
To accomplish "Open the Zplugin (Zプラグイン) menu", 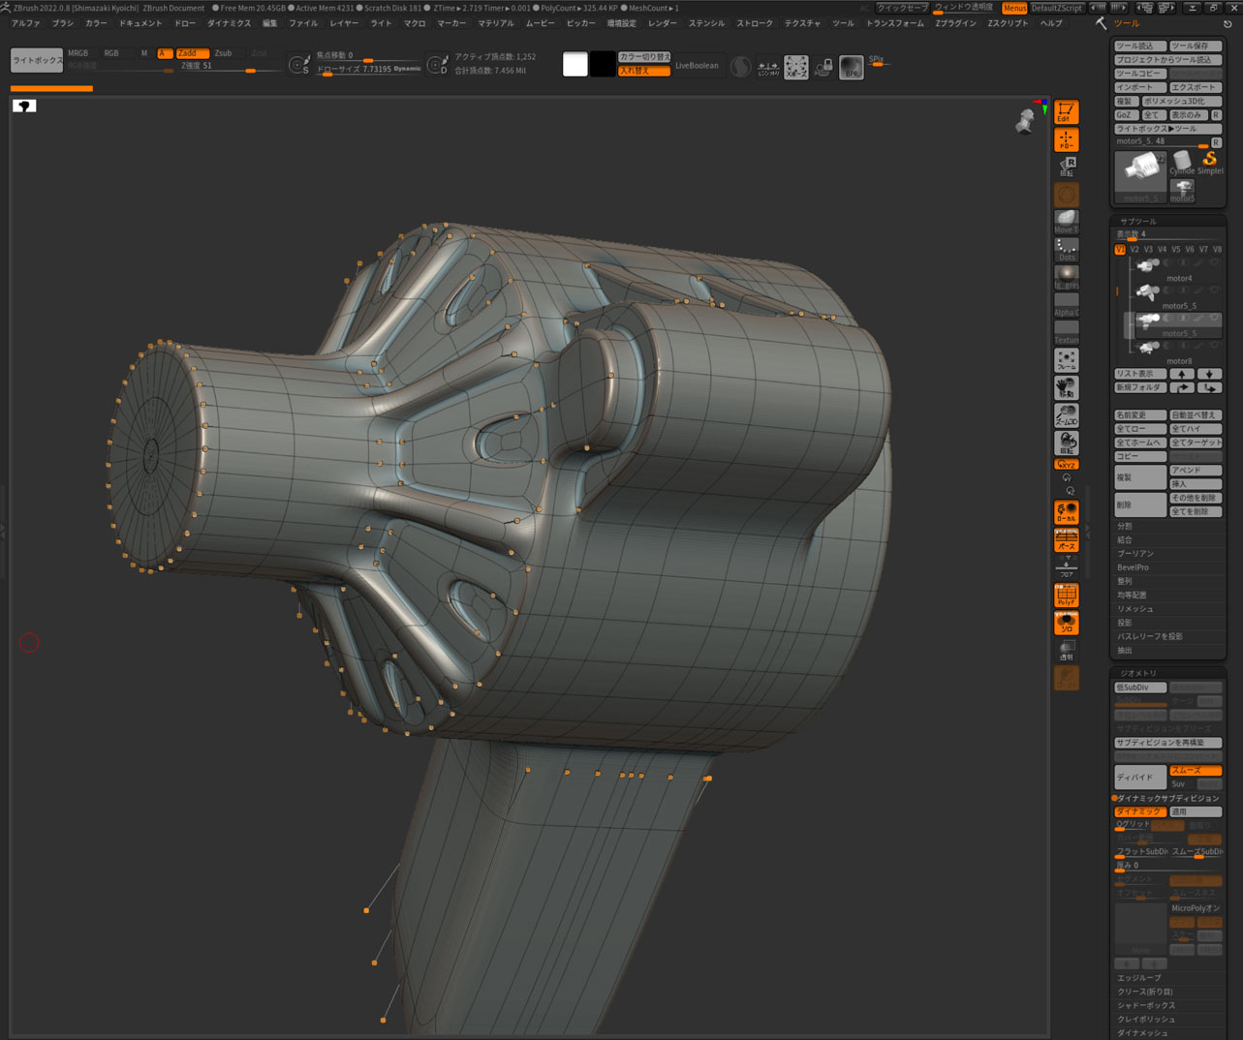I will (x=956, y=23).
